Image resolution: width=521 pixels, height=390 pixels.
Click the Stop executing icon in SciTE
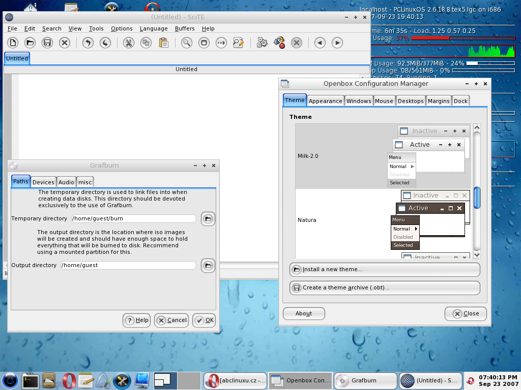[297, 43]
